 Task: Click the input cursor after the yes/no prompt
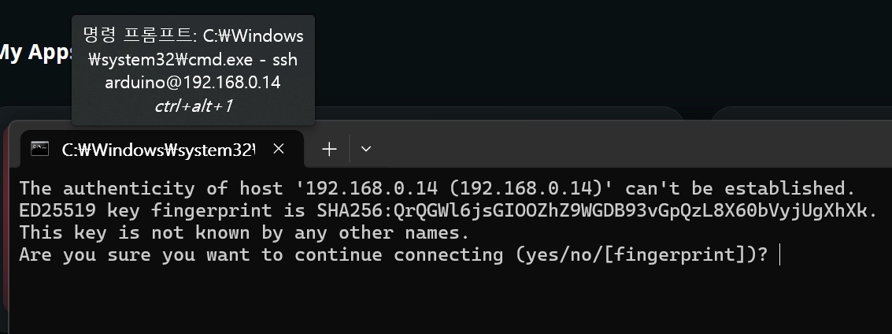[778, 255]
